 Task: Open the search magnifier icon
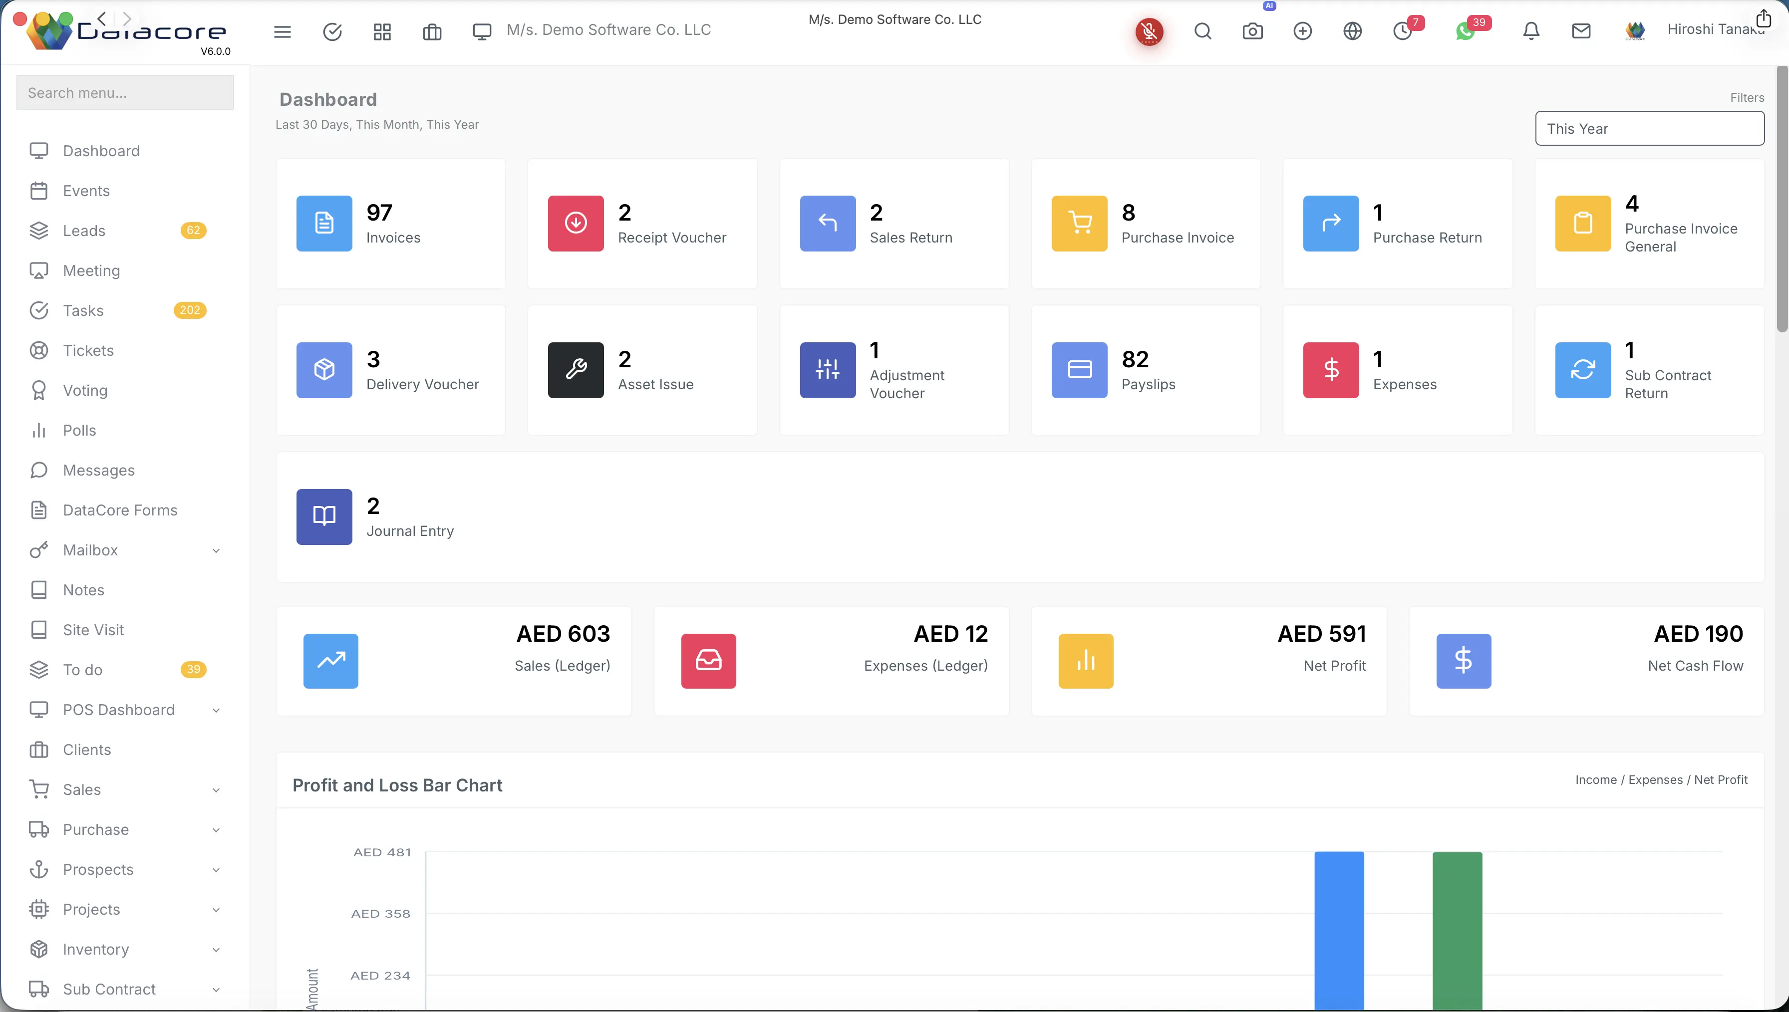pos(1203,31)
